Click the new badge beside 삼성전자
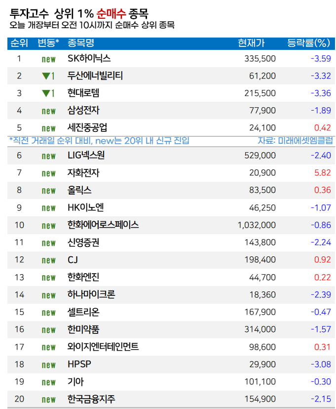The width and height of the screenshot is (336, 409). (48, 111)
